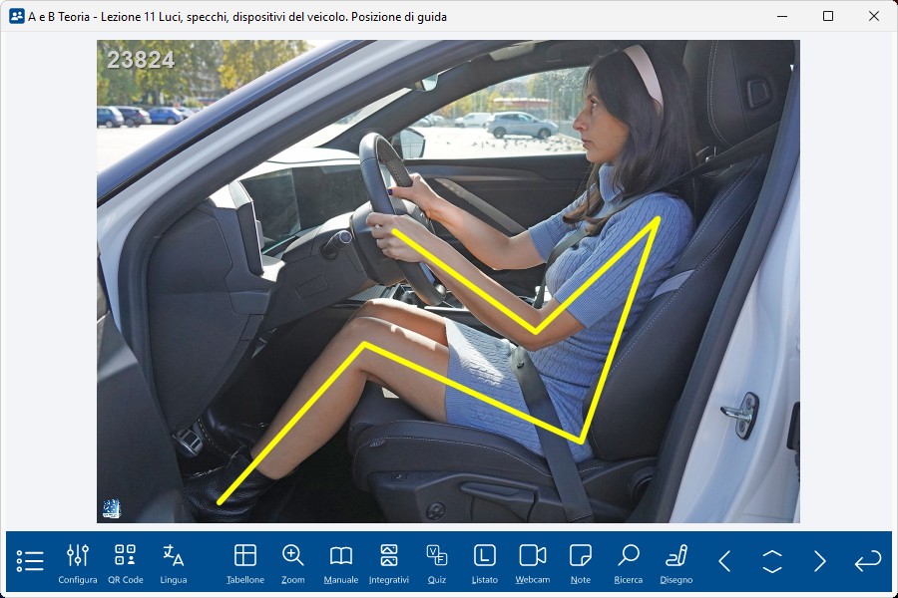Viewport: 898px width, 598px height.
Task: Expand the up/down chevron navigator
Action: [772, 561]
